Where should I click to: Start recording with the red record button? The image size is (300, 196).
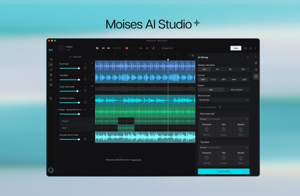tap(127, 48)
